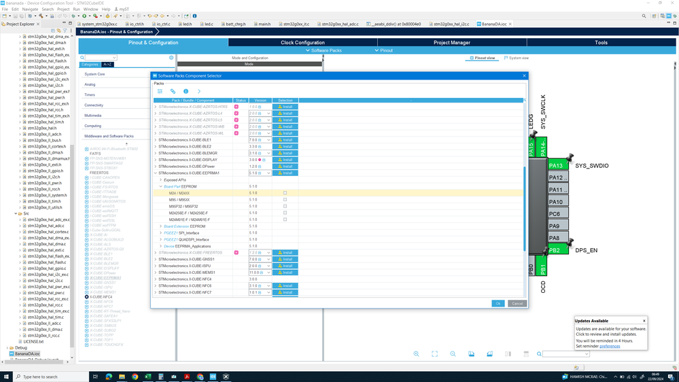
Task: Click the blue information toolbar icon
Action: tap(194, 16)
